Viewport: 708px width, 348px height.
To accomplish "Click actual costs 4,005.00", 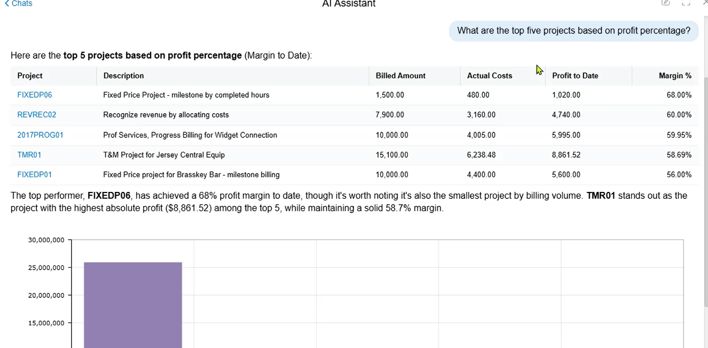I will (481, 135).
